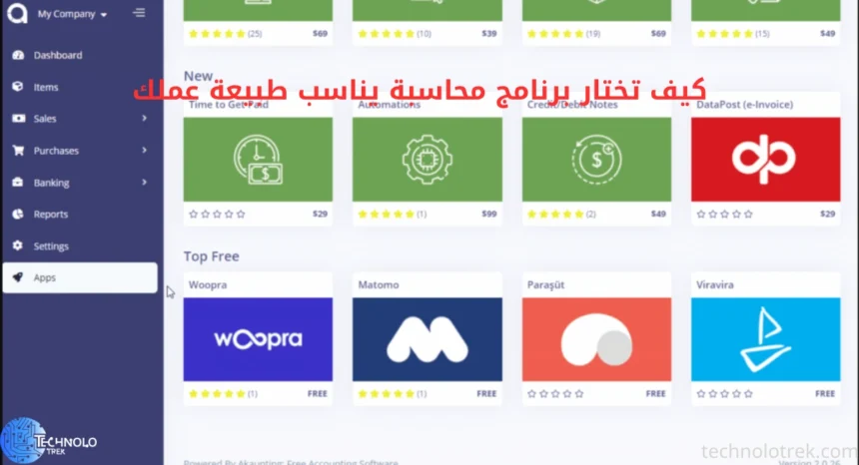Expand the Banking menu chevron
The image size is (859, 465).
click(144, 183)
